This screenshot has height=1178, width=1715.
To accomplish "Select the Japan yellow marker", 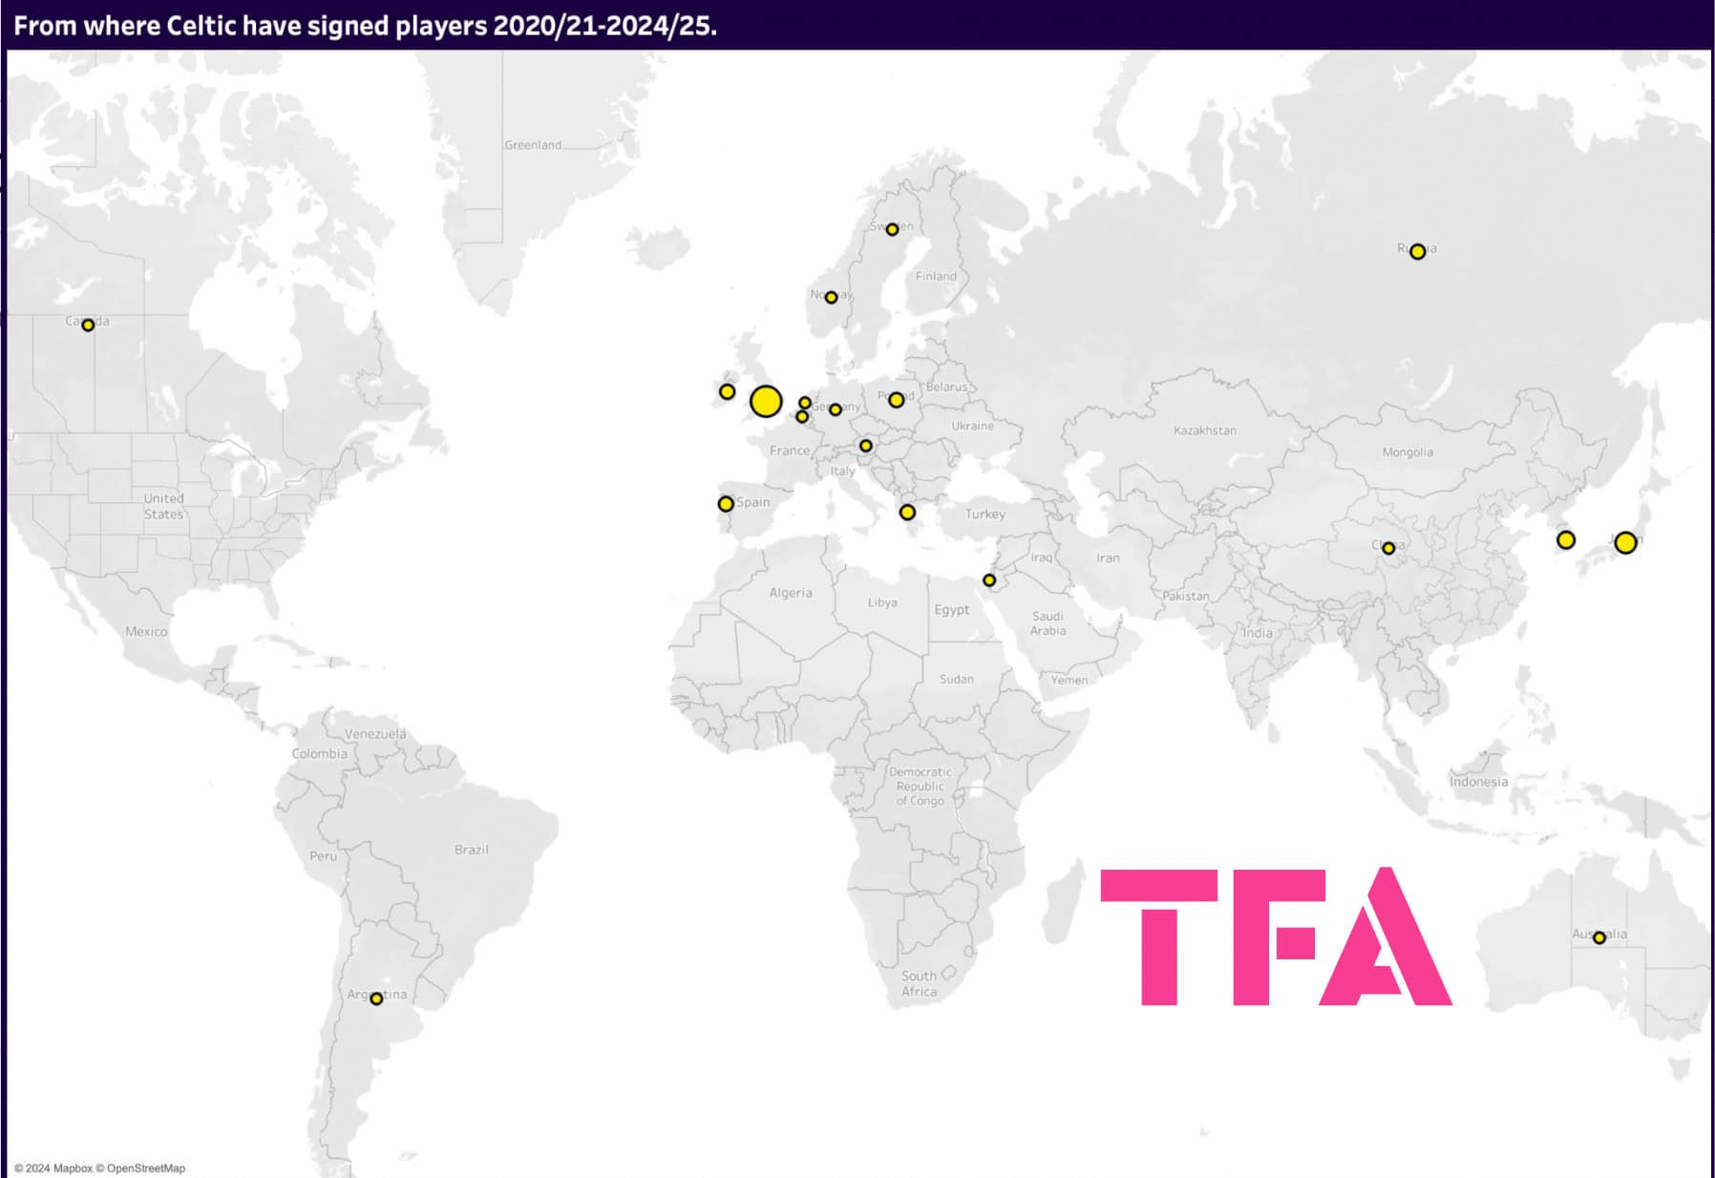I will (1624, 543).
